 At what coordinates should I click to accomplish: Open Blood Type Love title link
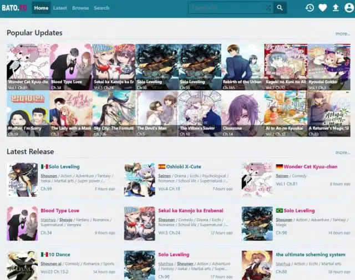tap(60, 211)
